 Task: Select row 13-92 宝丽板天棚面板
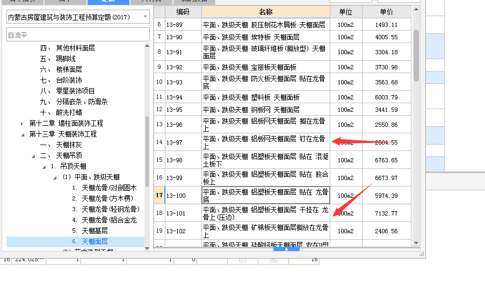pos(283,67)
